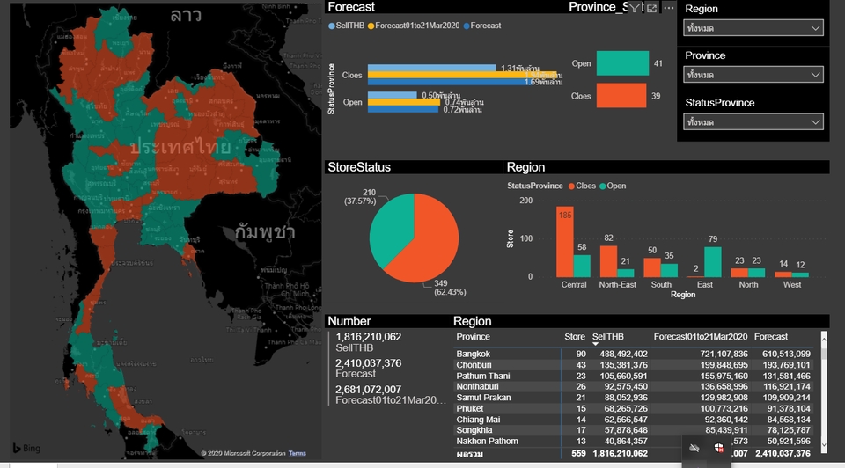The height and width of the screenshot is (468, 845).
Task: Click the Open Forecast bar of 0.72 billion
Action: [403, 109]
